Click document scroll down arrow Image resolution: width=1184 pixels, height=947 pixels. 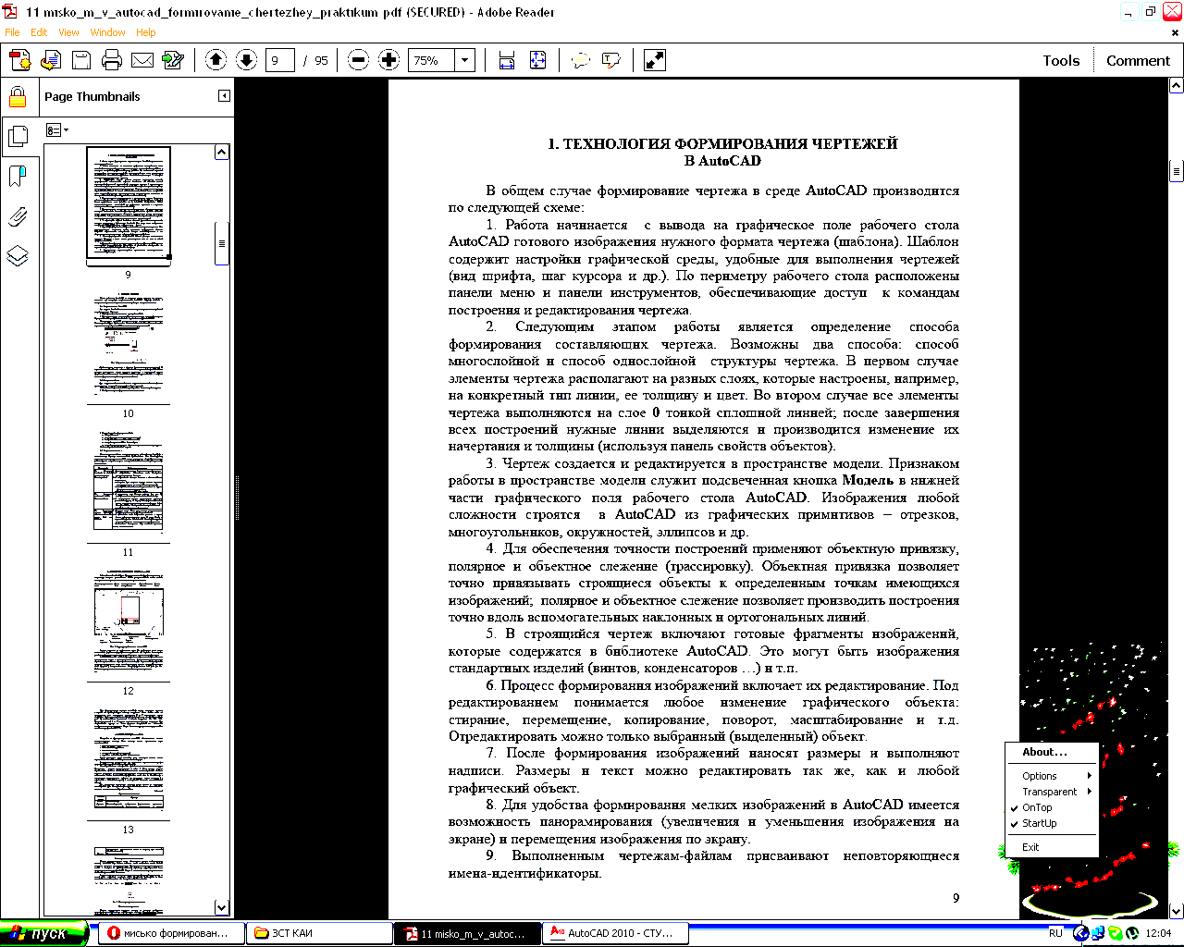(x=1177, y=911)
